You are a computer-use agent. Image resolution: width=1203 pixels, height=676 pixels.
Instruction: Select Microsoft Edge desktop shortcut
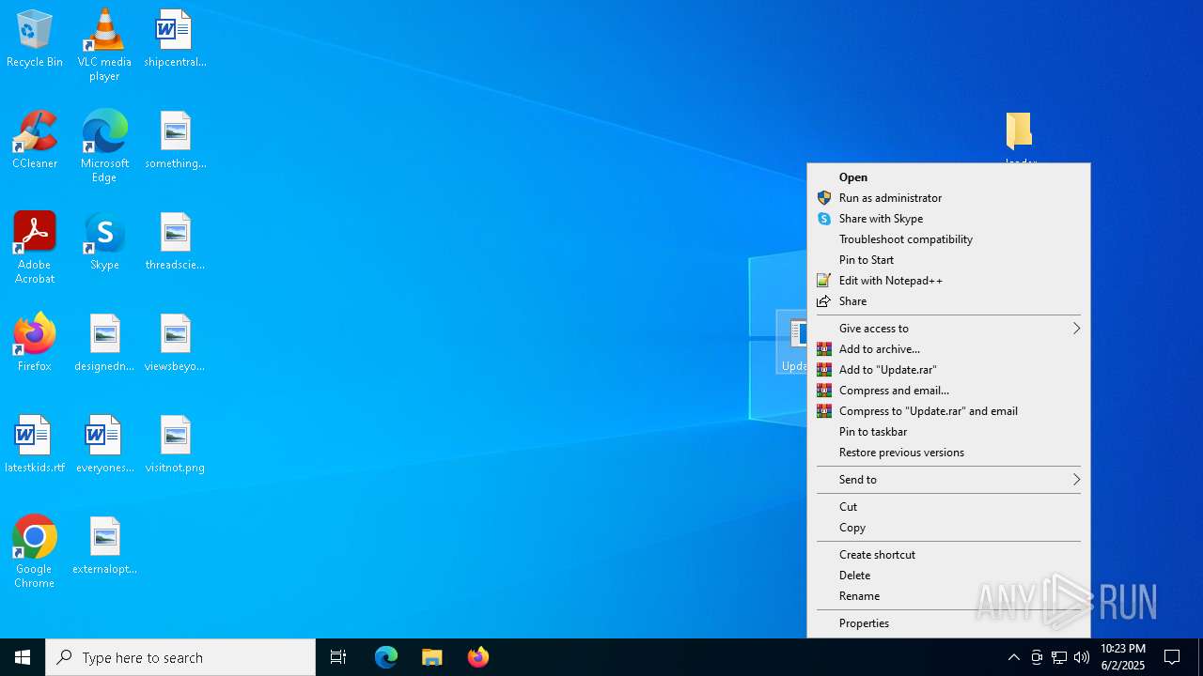coord(104,146)
